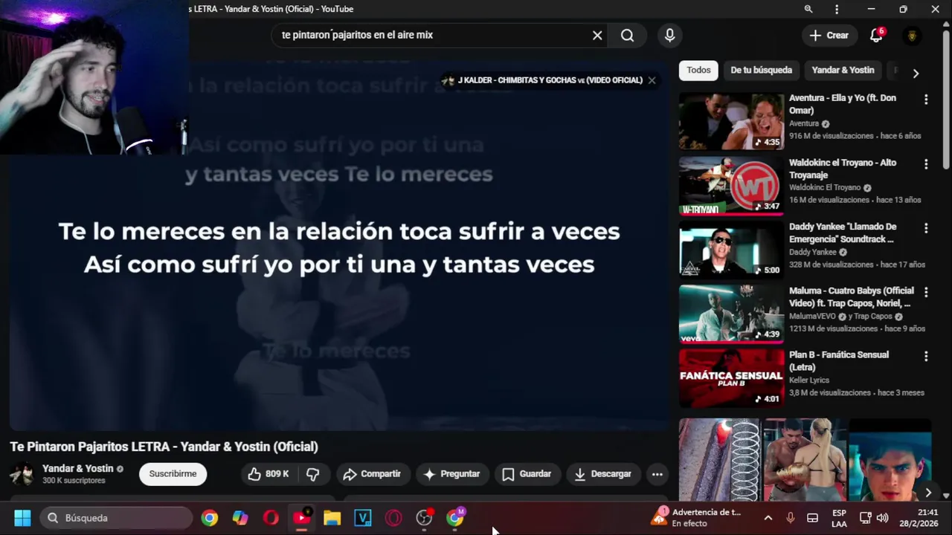Open the Advertencia weather alert widget
This screenshot has height=535, width=952.
697,518
